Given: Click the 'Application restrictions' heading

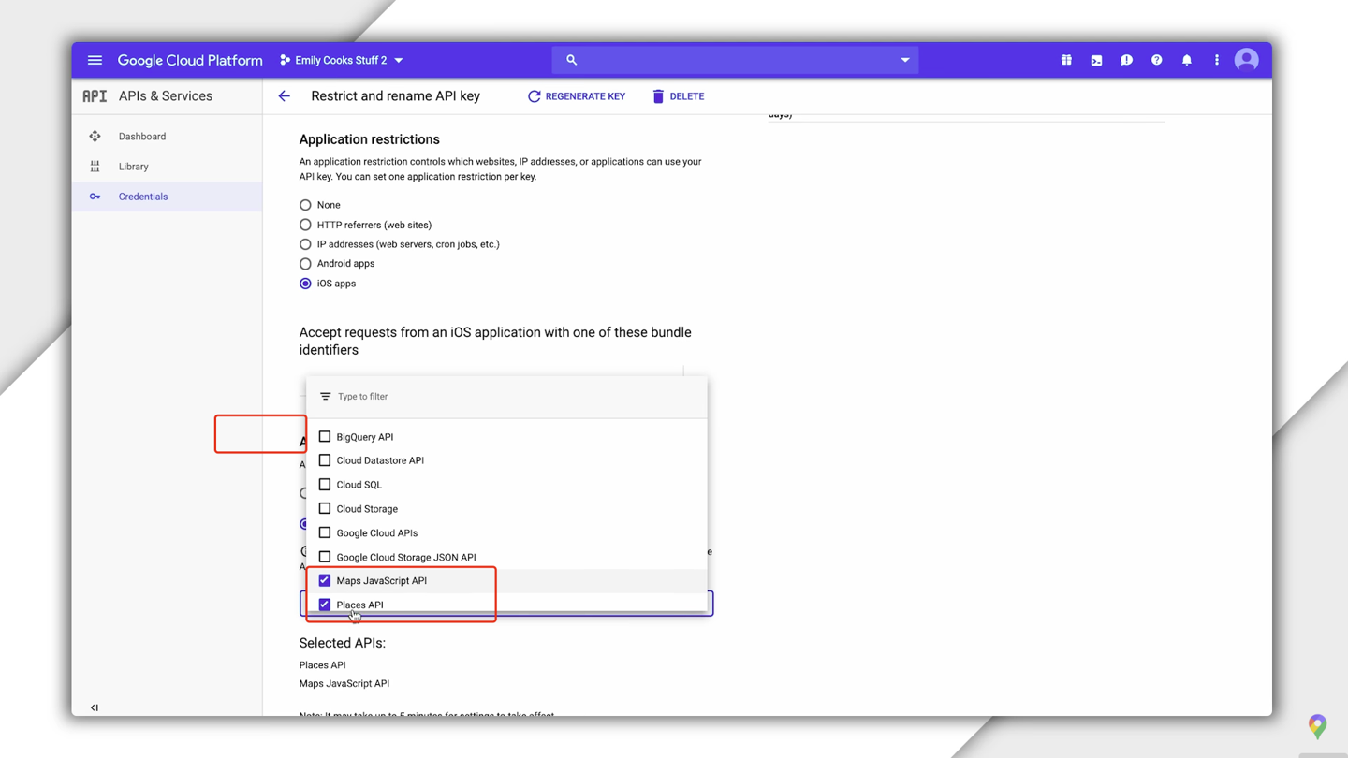Looking at the screenshot, I should 369,139.
